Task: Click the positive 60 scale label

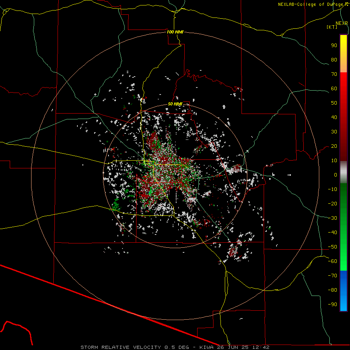Action: click(x=334, y=88)
